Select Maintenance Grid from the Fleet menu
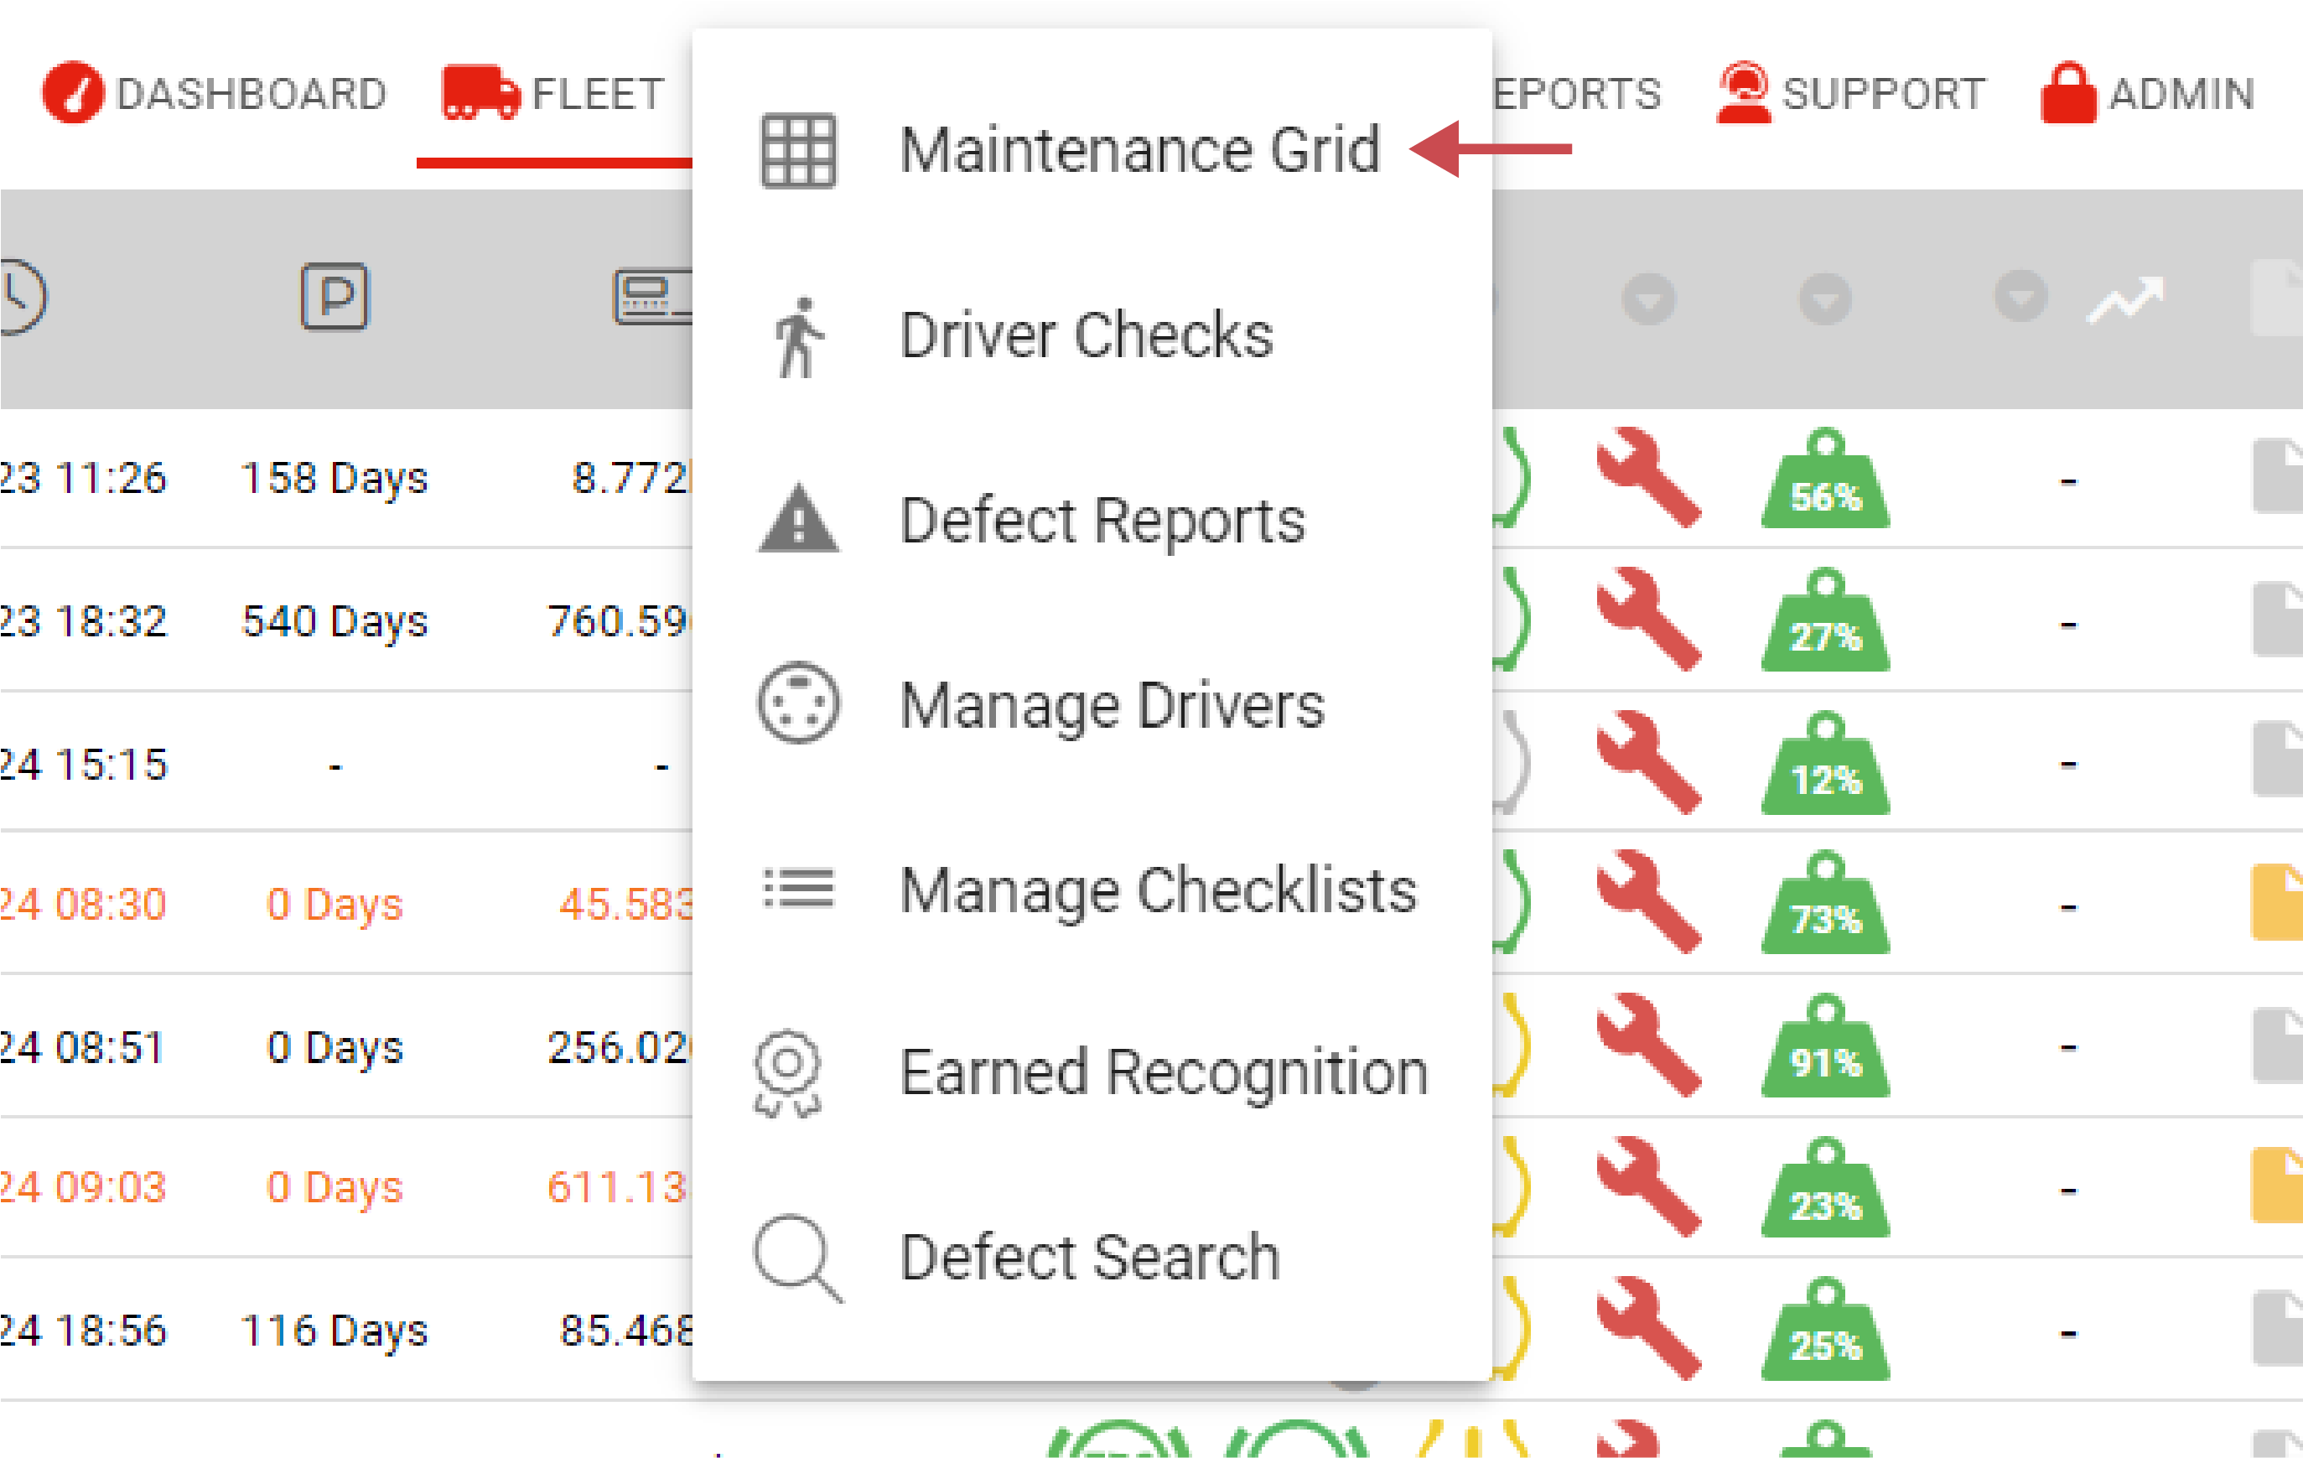This screenshot has height=1458, width=2303. coord(1141,148)
